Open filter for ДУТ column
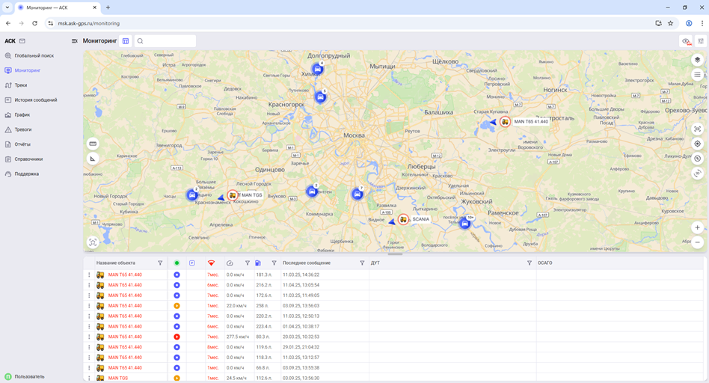The image size is (709, 383). click(529, 263)
